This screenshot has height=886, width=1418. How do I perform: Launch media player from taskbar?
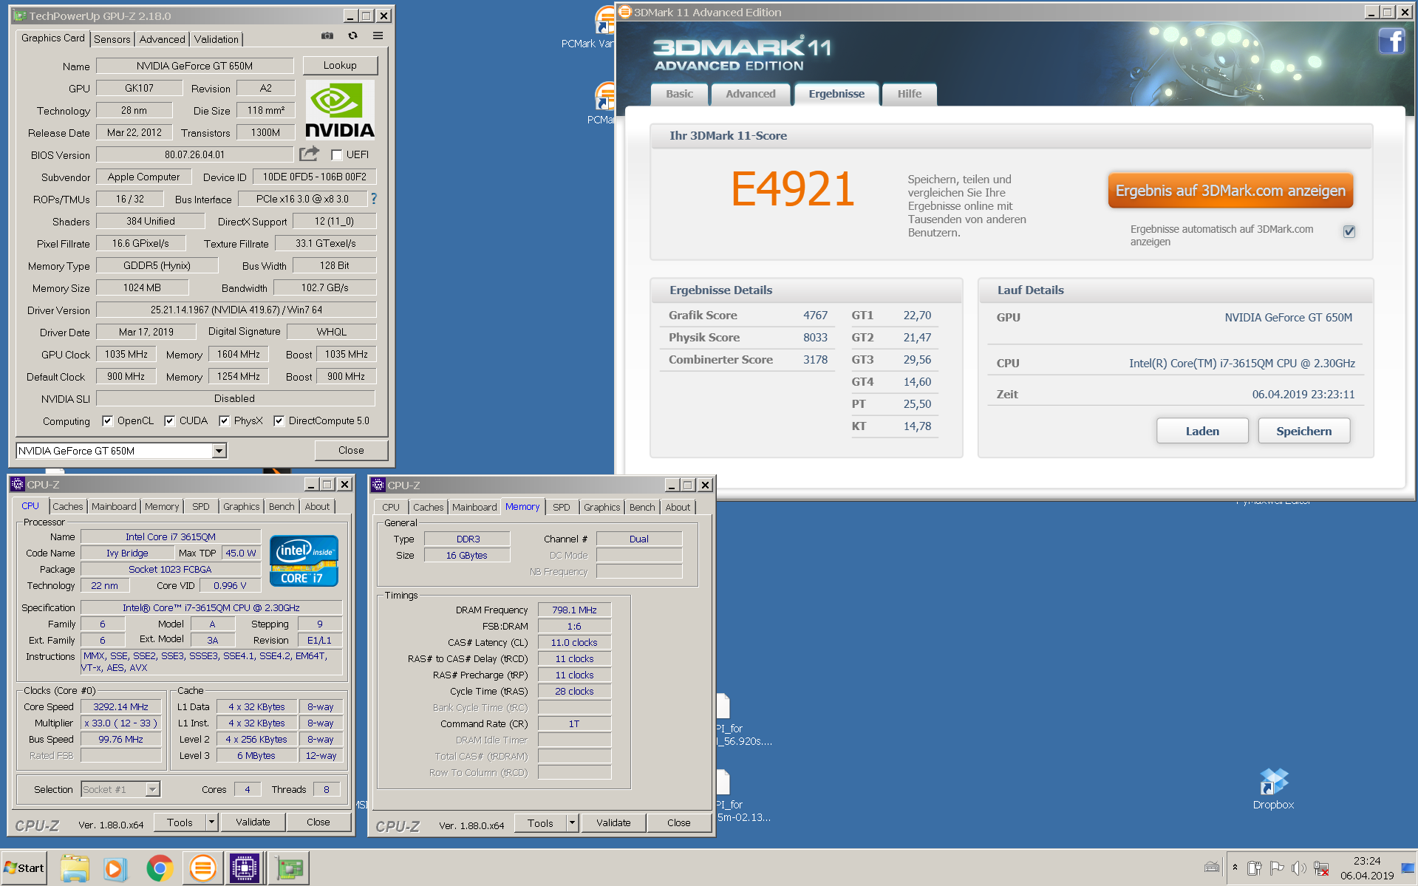point(115,868)
